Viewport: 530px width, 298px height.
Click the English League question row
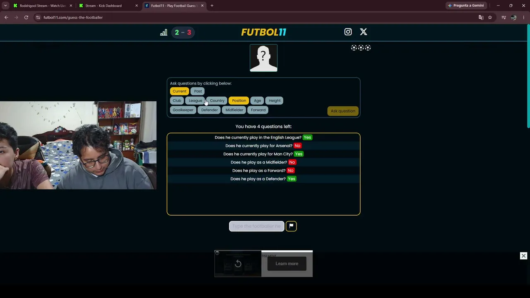coord(264,137)
